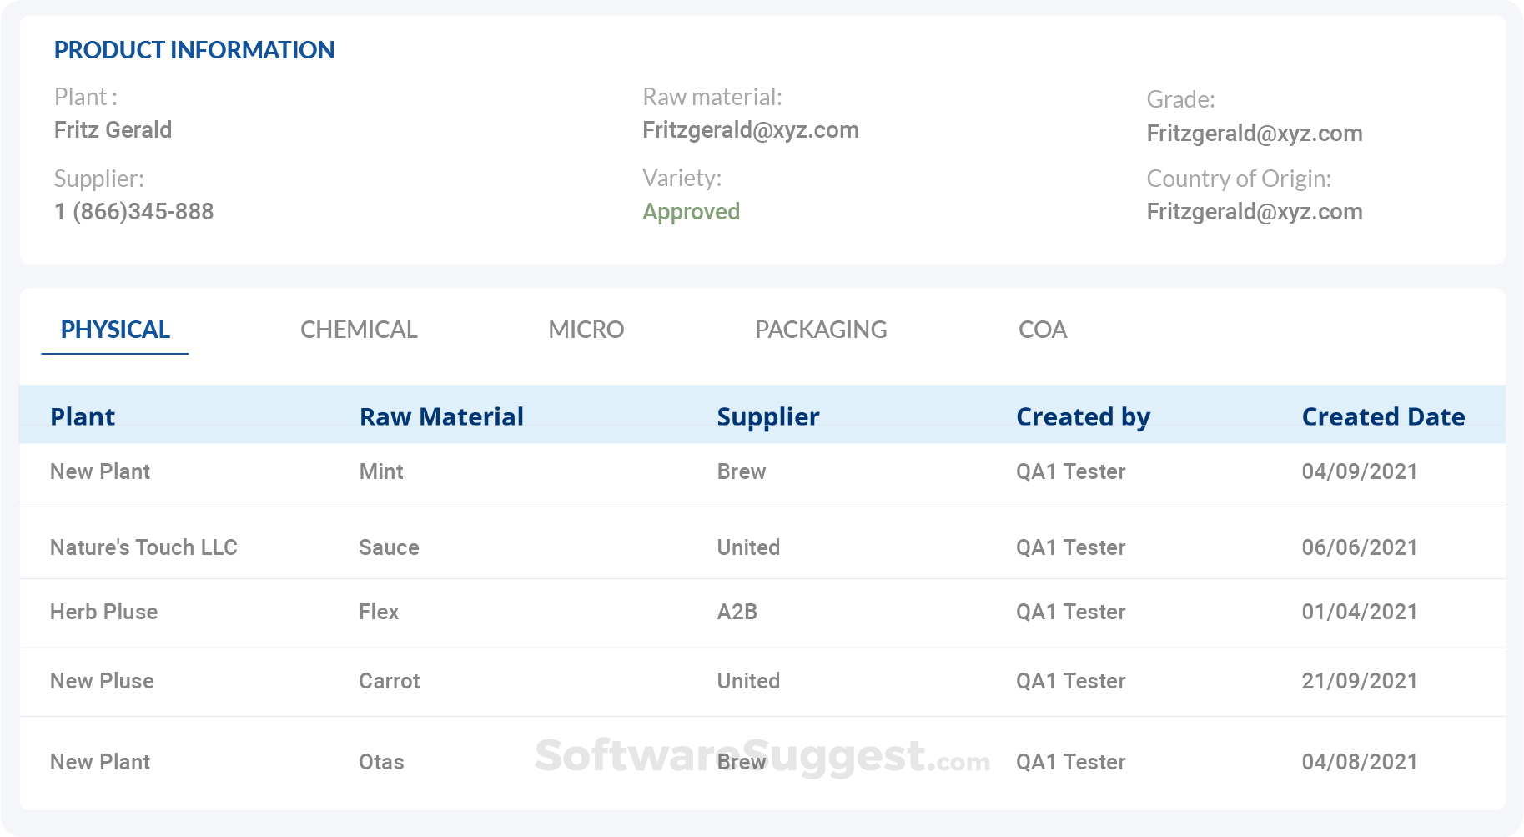Screen dimensions: 1524x837
Task: Click the 21/09/2021 created date cell
Action: (1359, 681)
